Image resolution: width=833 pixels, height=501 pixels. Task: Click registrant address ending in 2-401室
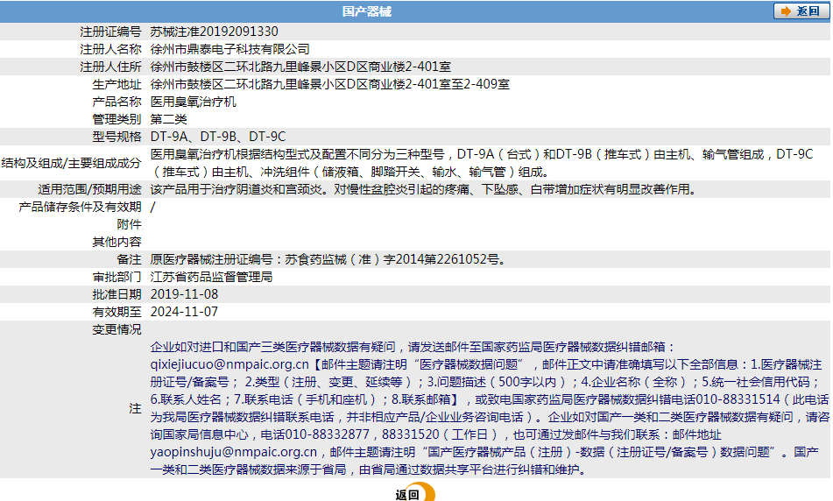(x=300, y=67)
